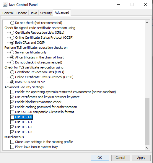Click the Java coffee cup title icon
This screenshot has width=153, height=163.
pos(5,4)
